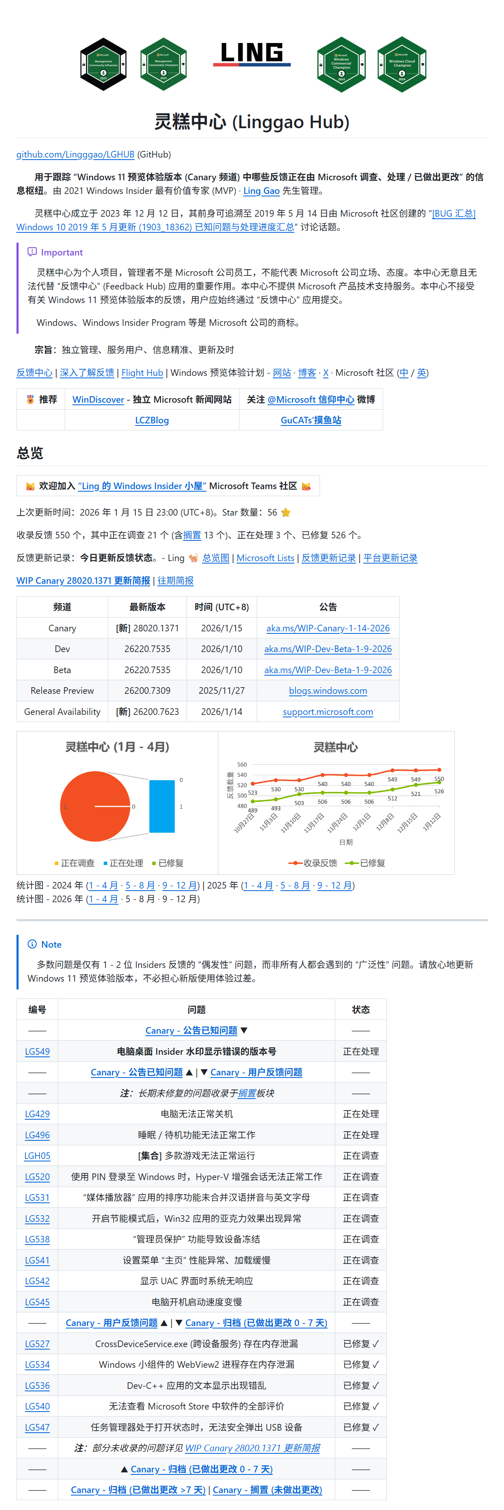Open the Microsoft Lists link

click(265, 558)
